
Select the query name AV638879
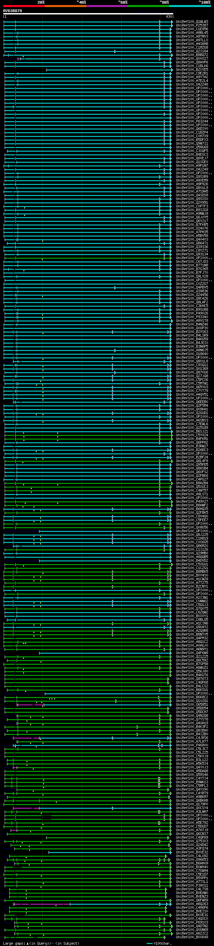[x=12, y=11]
